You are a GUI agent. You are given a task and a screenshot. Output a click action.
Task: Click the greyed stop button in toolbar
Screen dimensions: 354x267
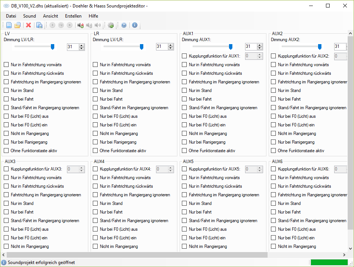pyautogui.click(x=70, y=25)
